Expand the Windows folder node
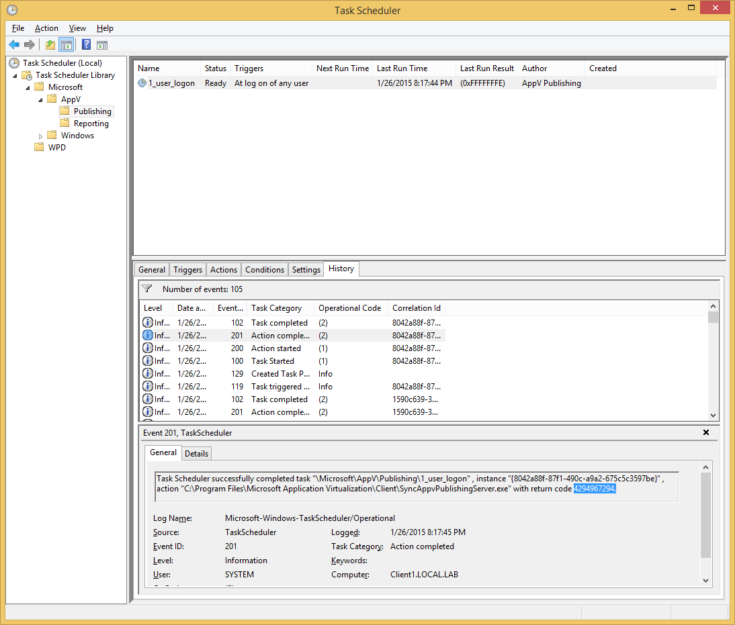 pos(40,136)
